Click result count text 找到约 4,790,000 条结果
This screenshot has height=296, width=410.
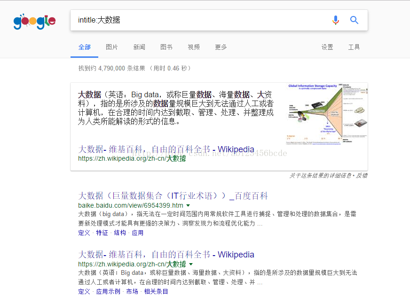[111, 69]
